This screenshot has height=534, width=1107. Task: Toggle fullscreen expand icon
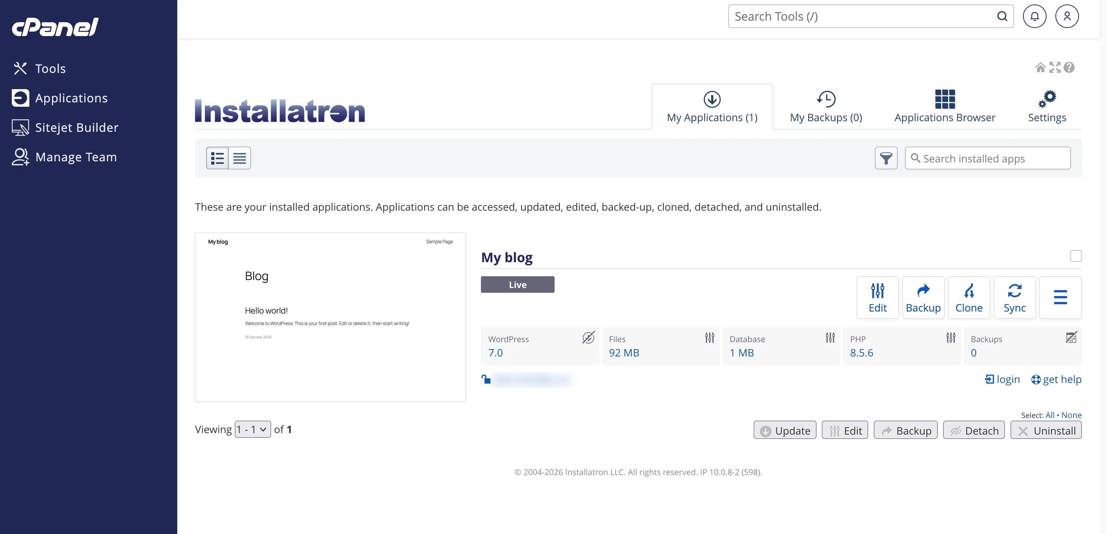tap(1055, 67)
